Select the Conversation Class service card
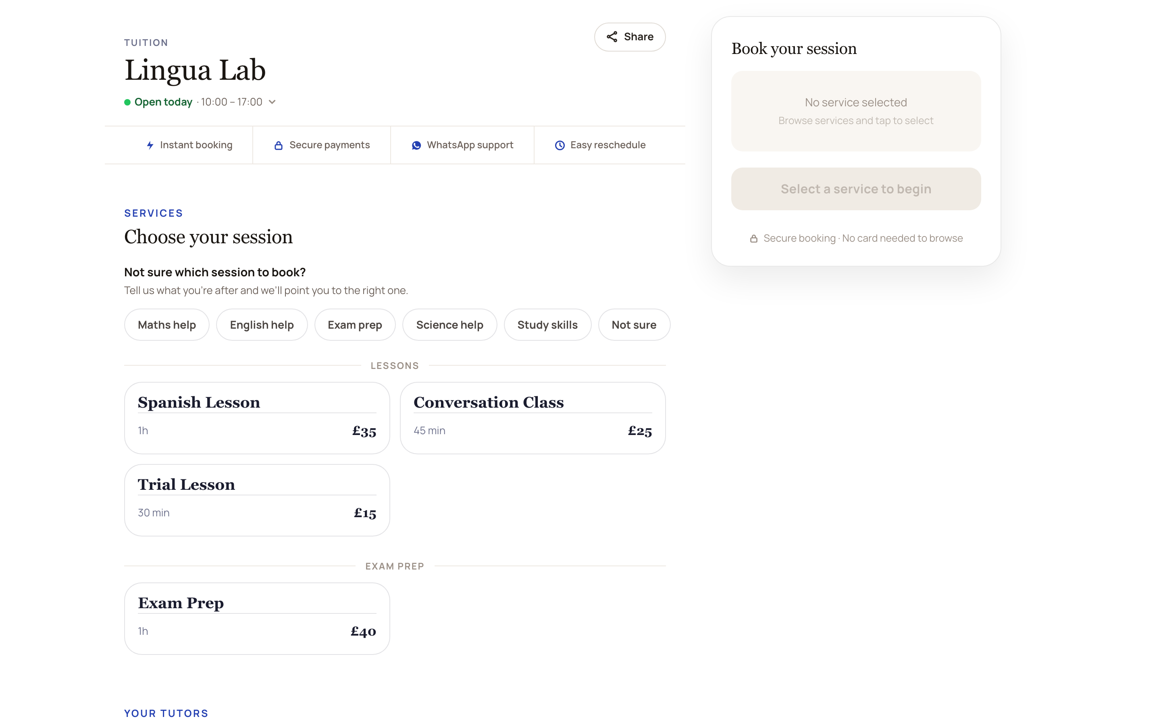The width and height of the screenshot is (1161, 725). tap(533, 418)
